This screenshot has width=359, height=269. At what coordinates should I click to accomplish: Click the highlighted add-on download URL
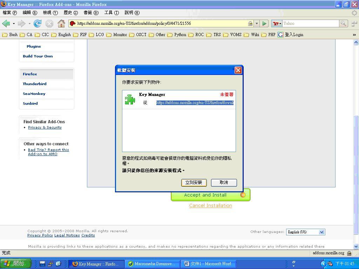tap(195, 103)
